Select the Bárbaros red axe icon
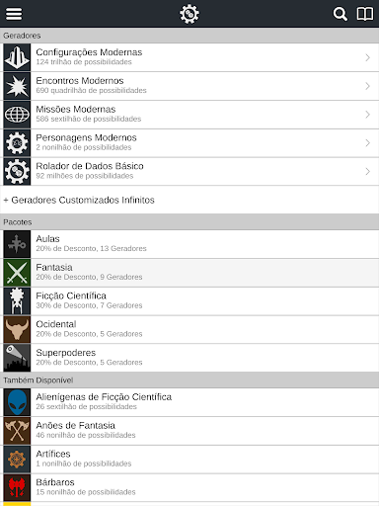This screenshot has height=506, width=379. tap(17, 487)
